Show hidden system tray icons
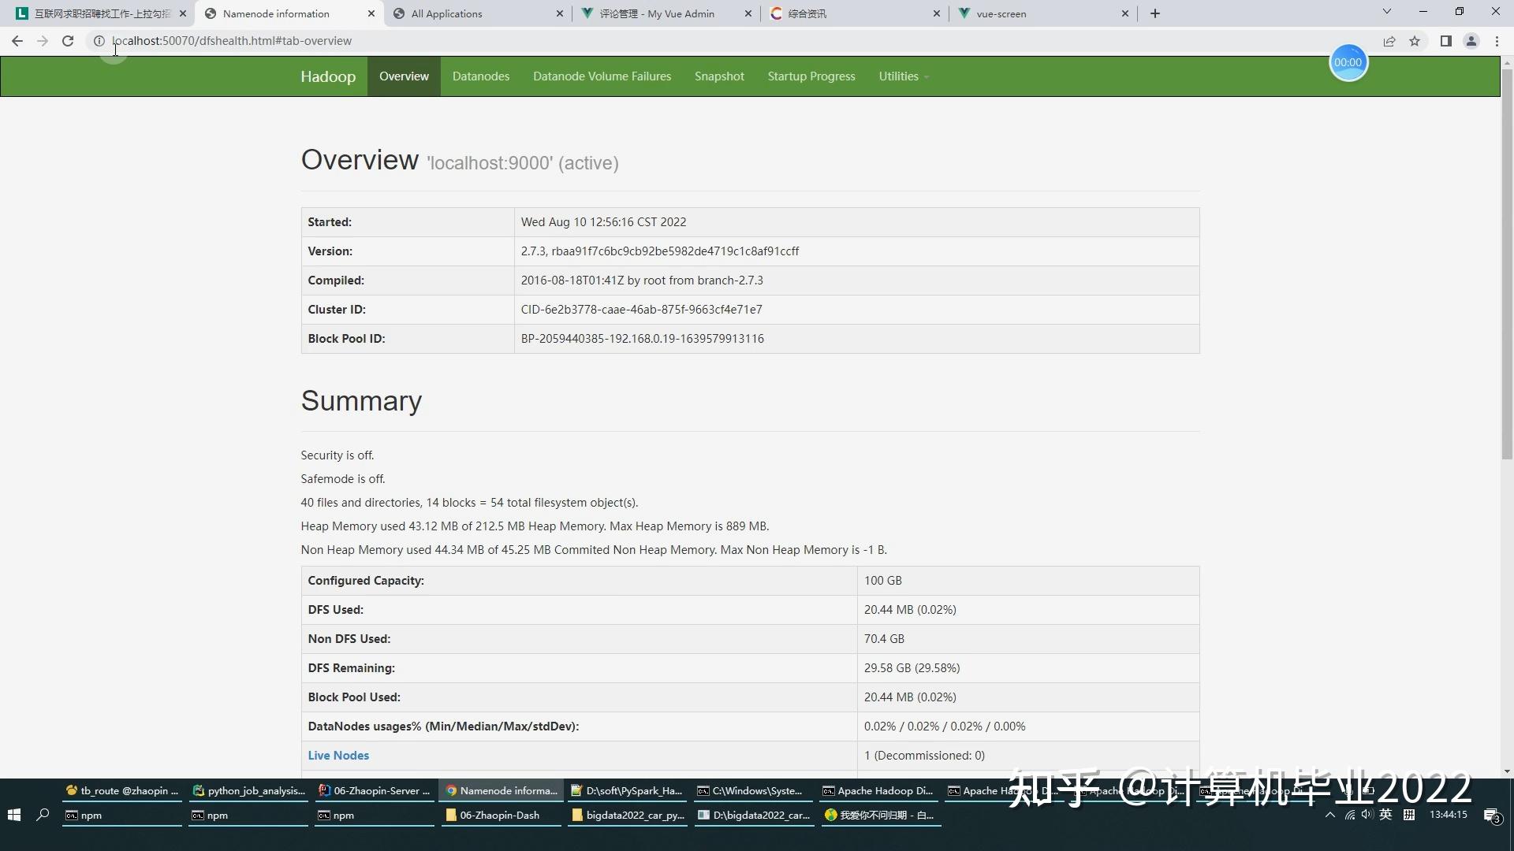Screen dimensions: 1514x851 tap(1330, 815)
